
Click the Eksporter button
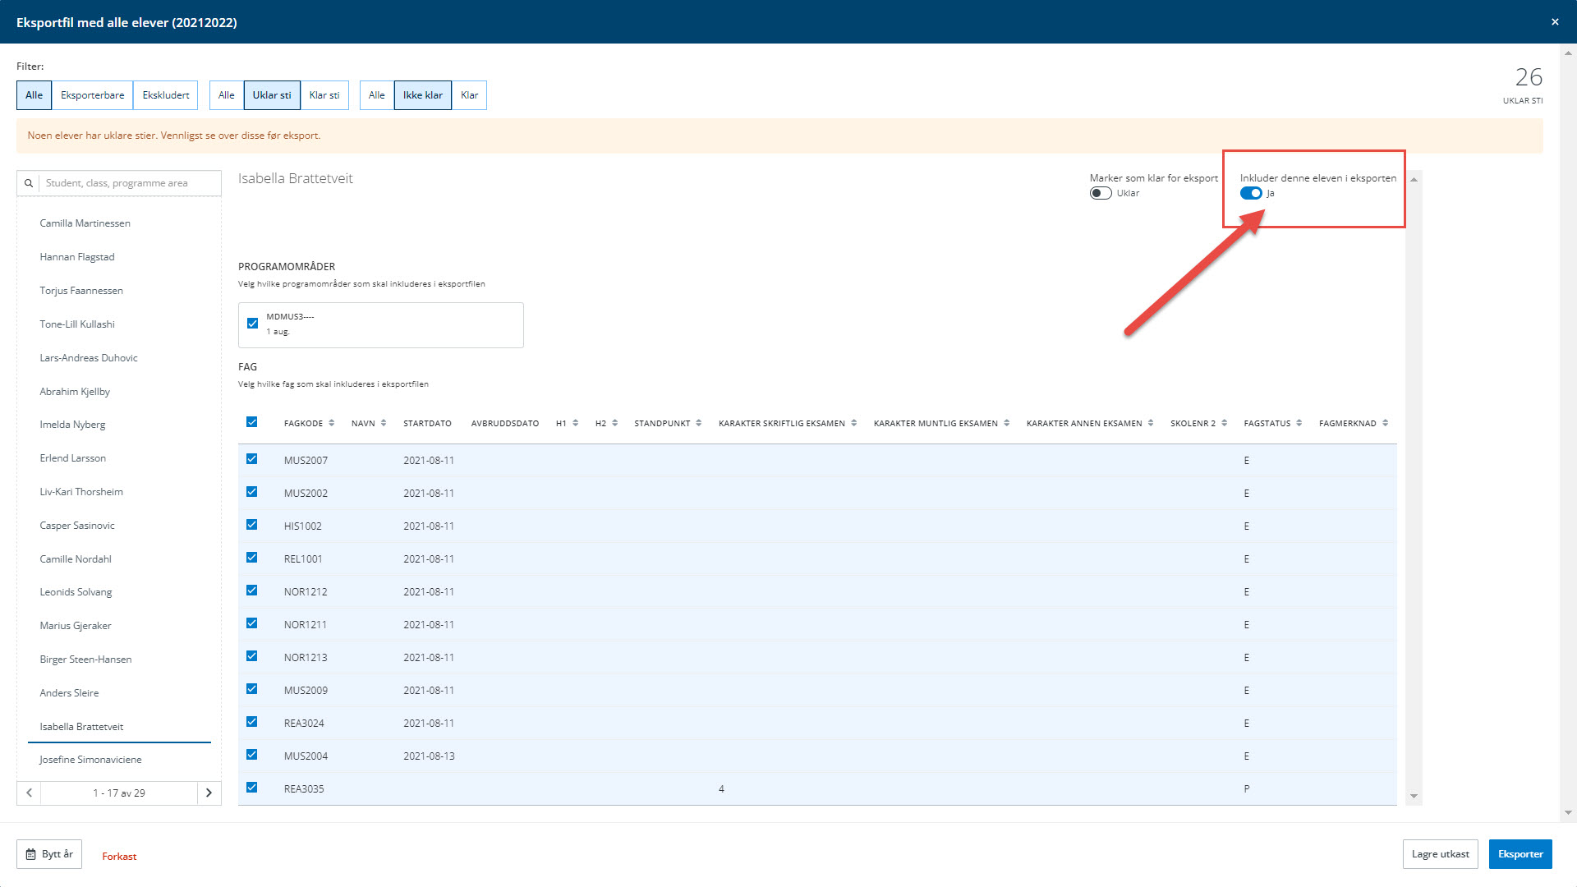click(x=1520, y=854)
